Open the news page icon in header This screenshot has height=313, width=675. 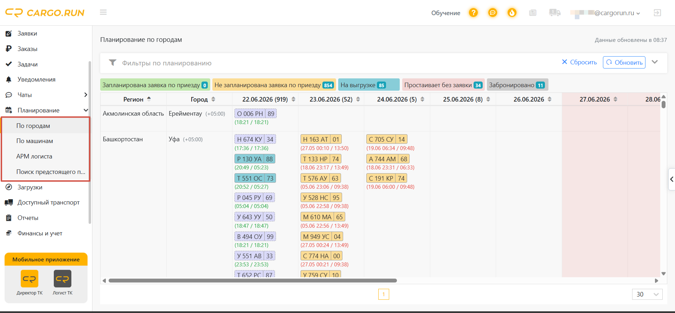pos(533,13)
